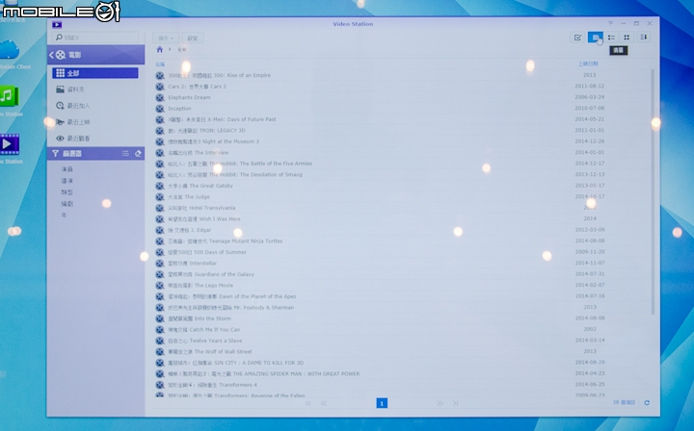Image resolution: width=694 pixels, height=431 pixels.
Task: Go to the next page arrow
Action: [440, 403]
